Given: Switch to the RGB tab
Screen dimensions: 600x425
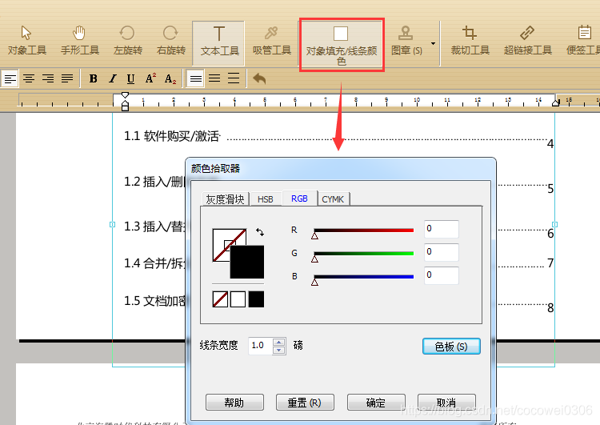Looking at the screenshot, I should point(299,198).
